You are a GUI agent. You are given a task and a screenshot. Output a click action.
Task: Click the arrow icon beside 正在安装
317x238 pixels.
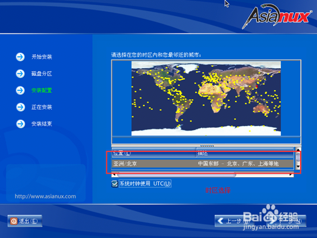21,107
